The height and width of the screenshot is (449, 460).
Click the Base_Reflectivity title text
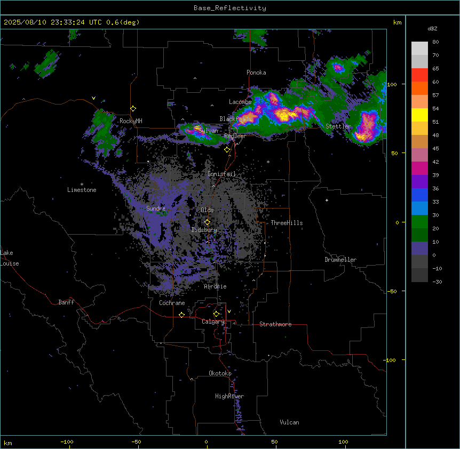tap(230, 8)
